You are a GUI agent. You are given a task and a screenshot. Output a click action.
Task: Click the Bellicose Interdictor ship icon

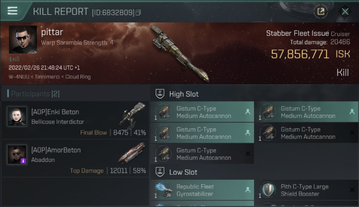(x=132, y=116)
